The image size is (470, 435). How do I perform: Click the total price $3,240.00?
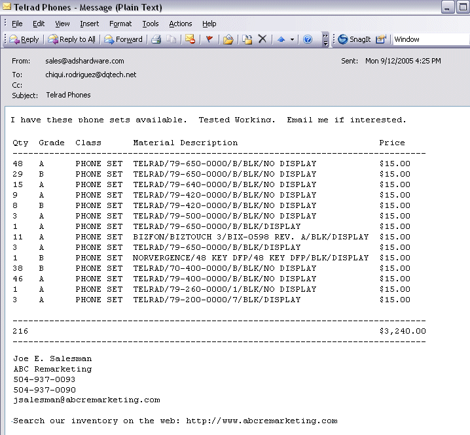[403, 331]
